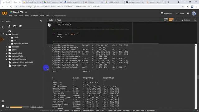Open the runtime connection dropdown arrow
The image size is (199, 112).
point(176,20)
